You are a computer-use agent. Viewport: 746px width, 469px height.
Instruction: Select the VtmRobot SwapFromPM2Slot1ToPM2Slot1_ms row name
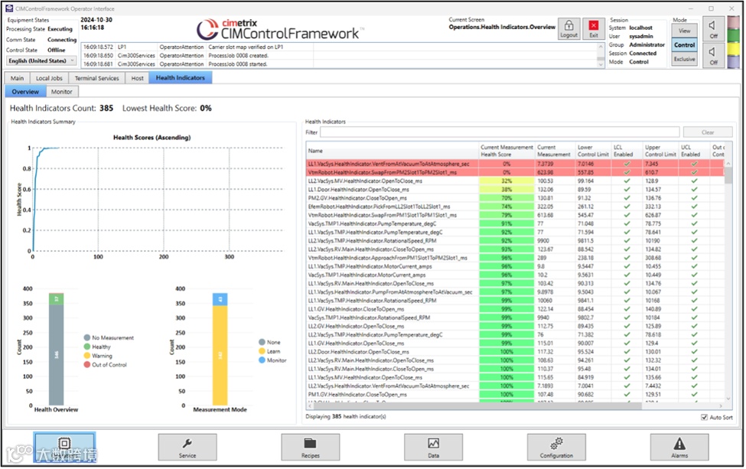(x=382, y=173)
